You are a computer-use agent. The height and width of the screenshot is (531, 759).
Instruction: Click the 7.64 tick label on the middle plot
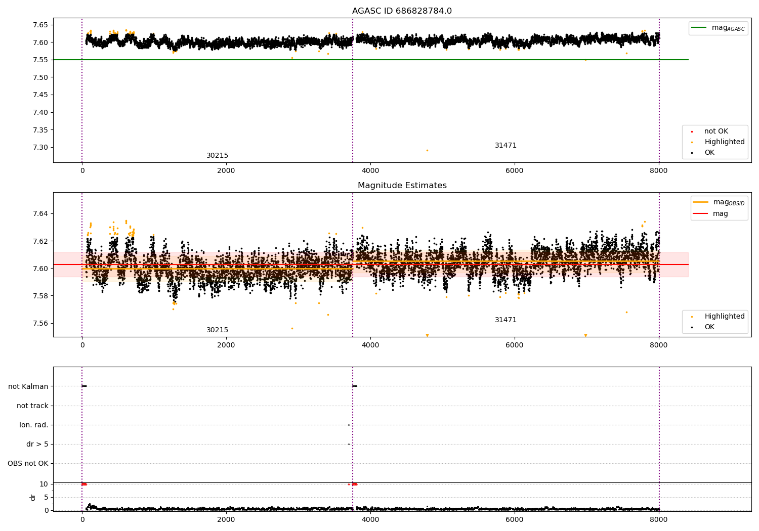tap(40, 213)
